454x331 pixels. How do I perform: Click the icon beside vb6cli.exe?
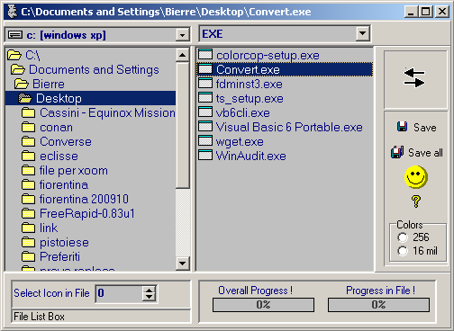(x=205, y=112)
